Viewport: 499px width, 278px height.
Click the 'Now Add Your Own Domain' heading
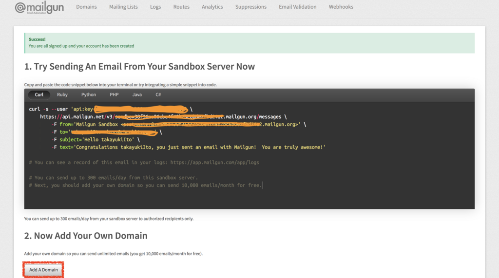pyautogui.click(x=86, y=236)
